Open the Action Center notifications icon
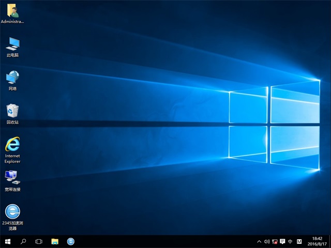331x248 pixels. tap(282, 241)
